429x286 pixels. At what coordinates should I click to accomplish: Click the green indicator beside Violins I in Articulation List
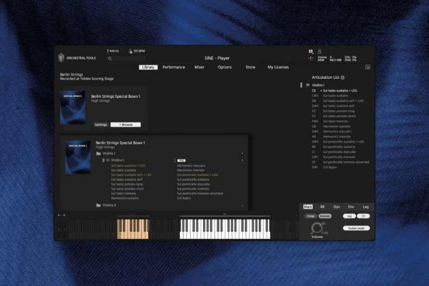click(301, 85)
